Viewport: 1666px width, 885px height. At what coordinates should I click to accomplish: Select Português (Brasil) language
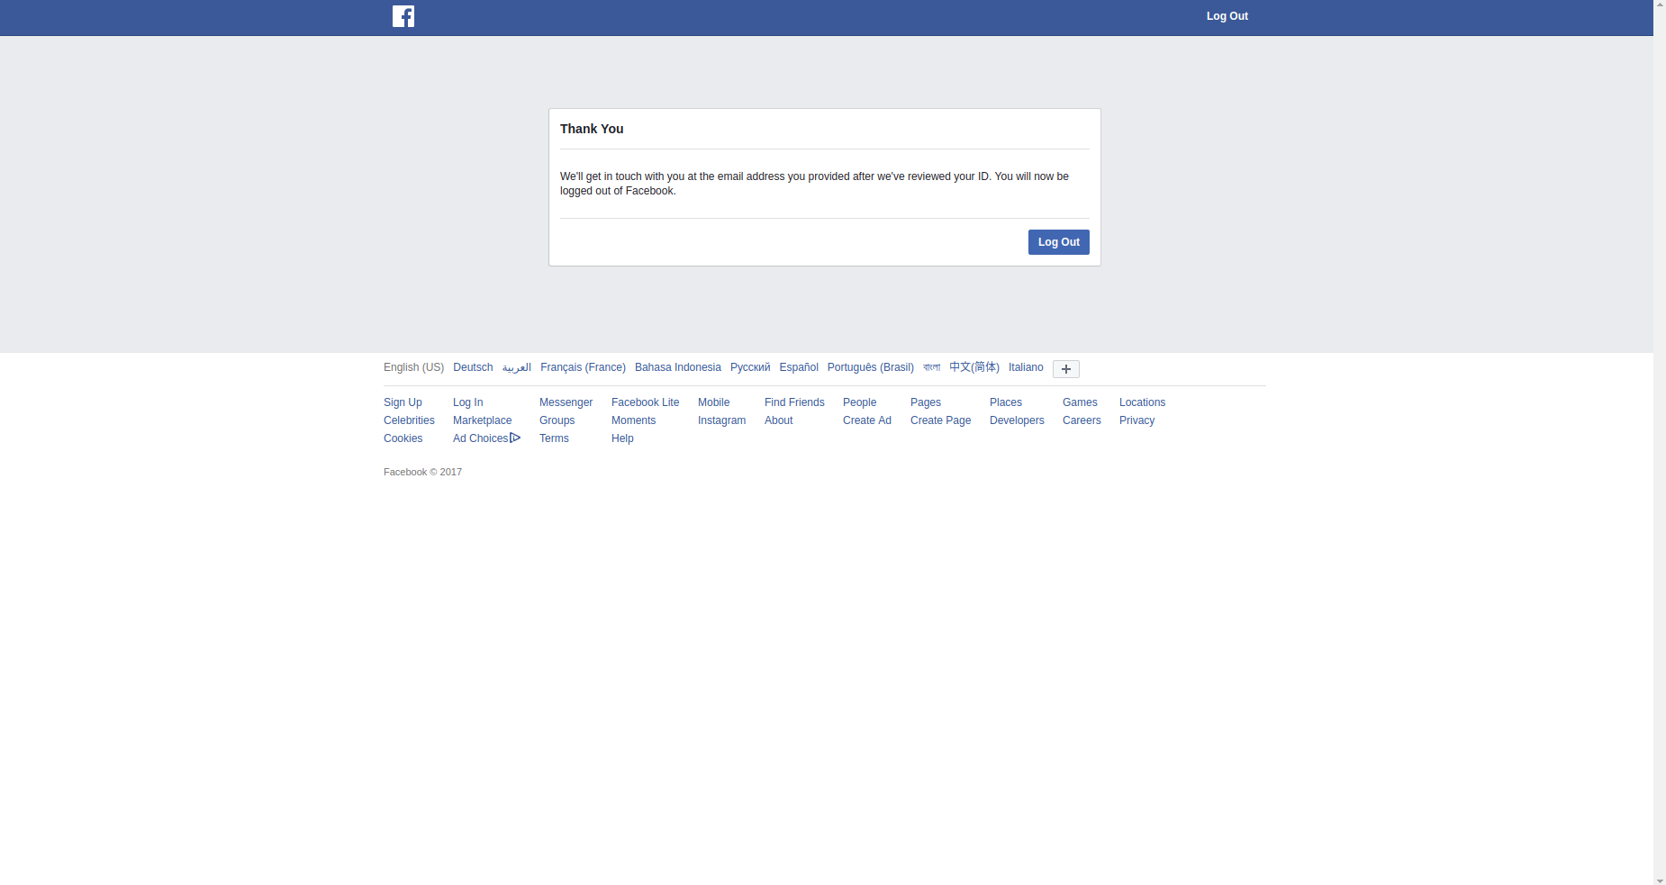[x=871, y=367]
